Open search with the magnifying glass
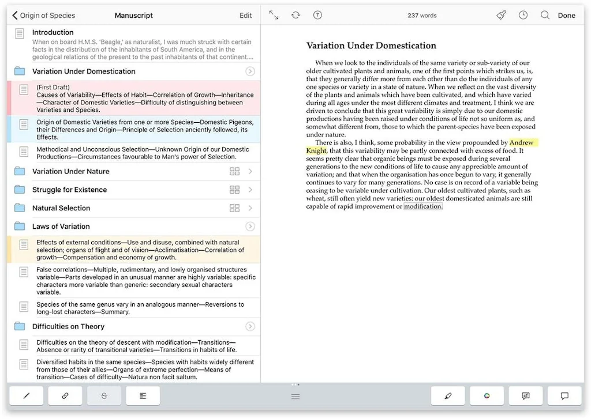Viewport: 591px width, 419px height. [545, 15]
